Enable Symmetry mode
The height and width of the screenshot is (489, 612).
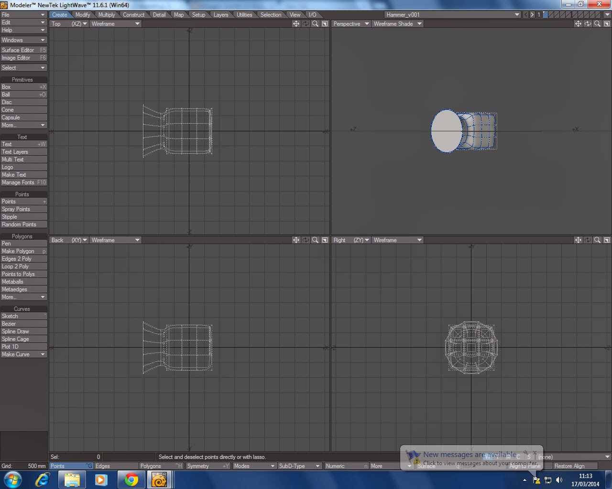coord(208,466)
